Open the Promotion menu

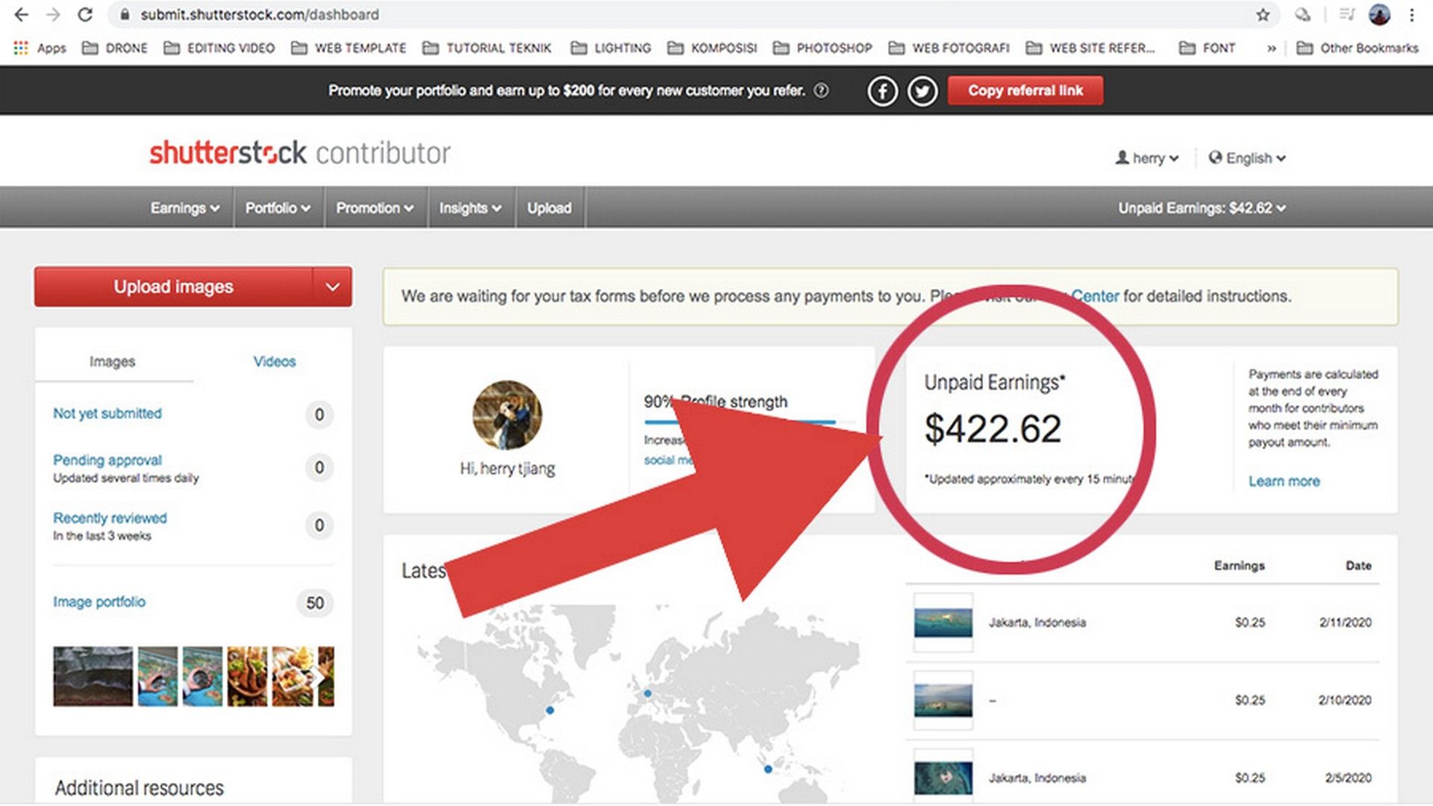point(375,208)
